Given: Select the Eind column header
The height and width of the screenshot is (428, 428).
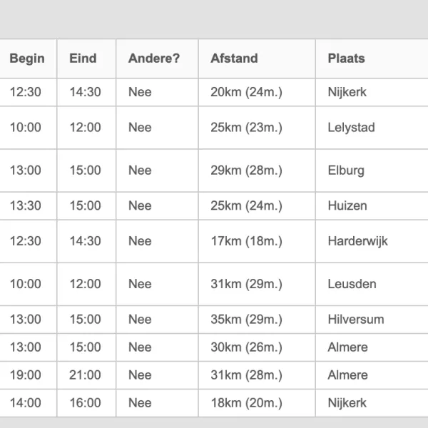Looking at the screenshot, I should pyautogui.click(x=86, y=58).
